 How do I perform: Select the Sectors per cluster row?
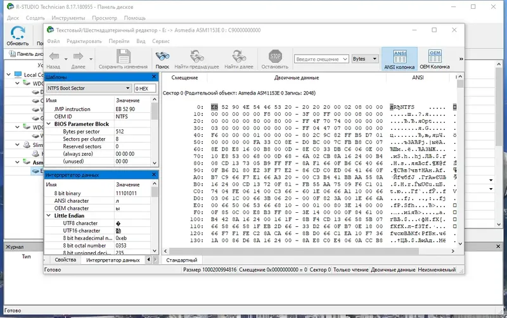click(98, 139)
